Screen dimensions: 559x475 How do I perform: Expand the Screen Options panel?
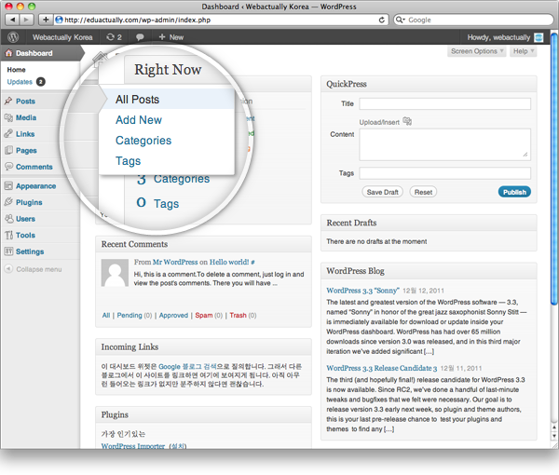point(477,51)
